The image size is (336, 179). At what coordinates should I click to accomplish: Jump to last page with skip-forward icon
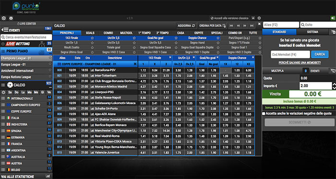[x=252, y=26]
